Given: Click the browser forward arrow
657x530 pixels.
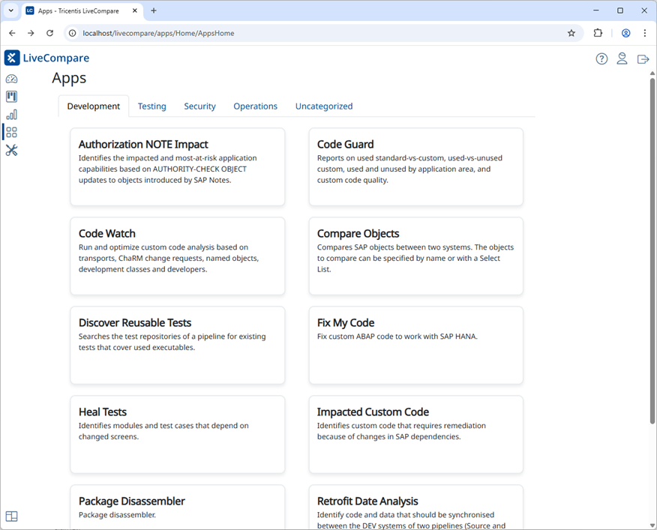Looking at the screenshot, I should point(31,33).
